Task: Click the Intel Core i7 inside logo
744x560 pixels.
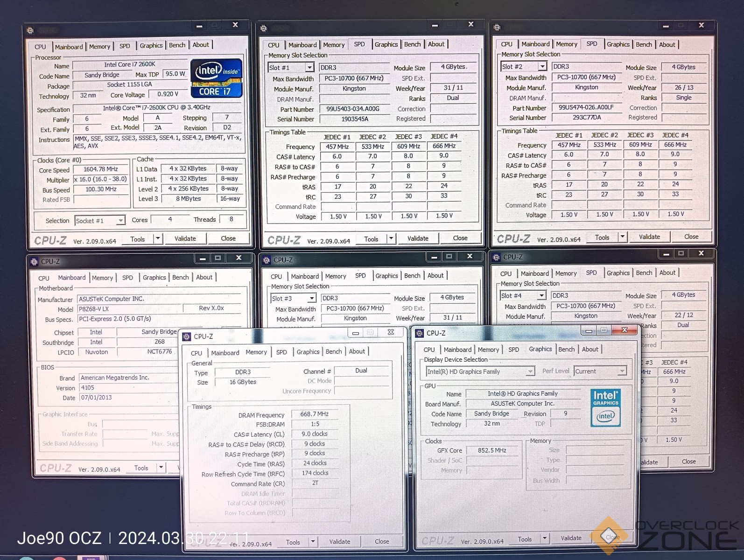Action: point(217,78)
